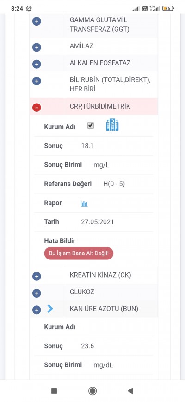Click plus icon beside KREATİN KİNAZ (CK)
This screenshot has width=185, height=402.
(x=37, y=276)
